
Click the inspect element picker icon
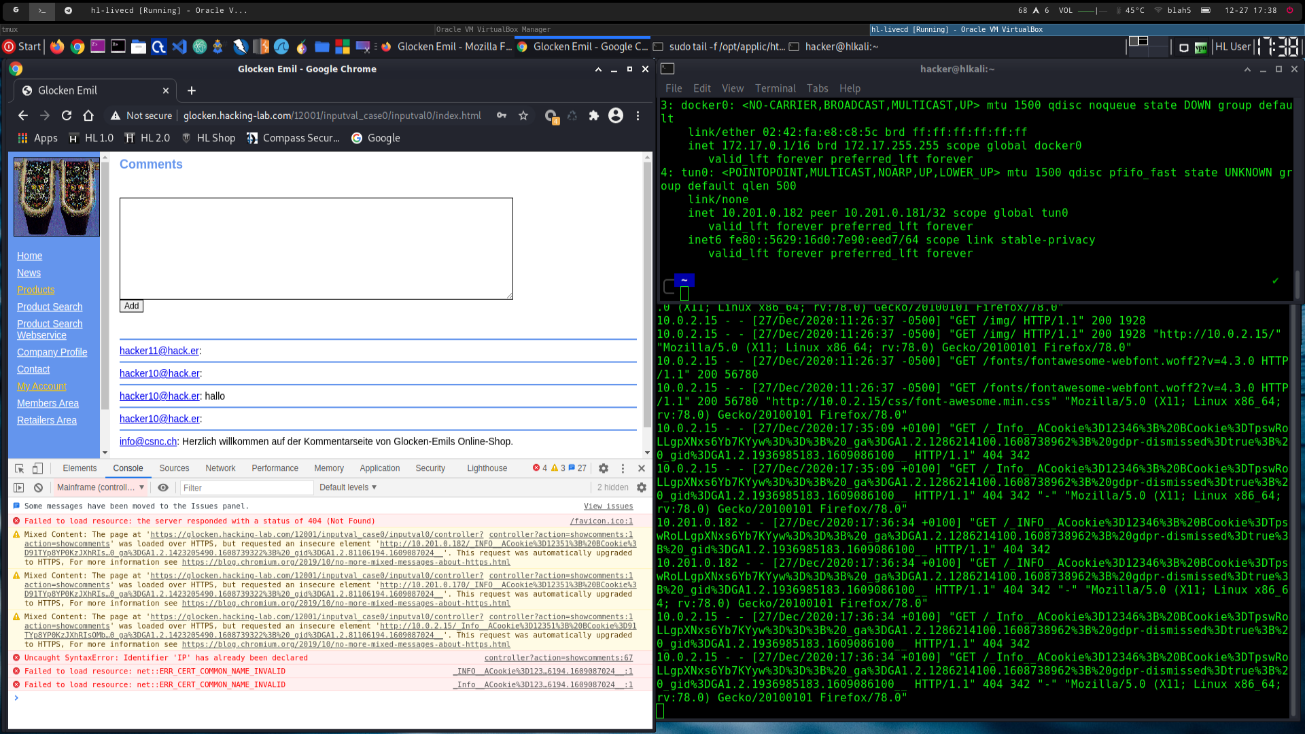(19, 468)
